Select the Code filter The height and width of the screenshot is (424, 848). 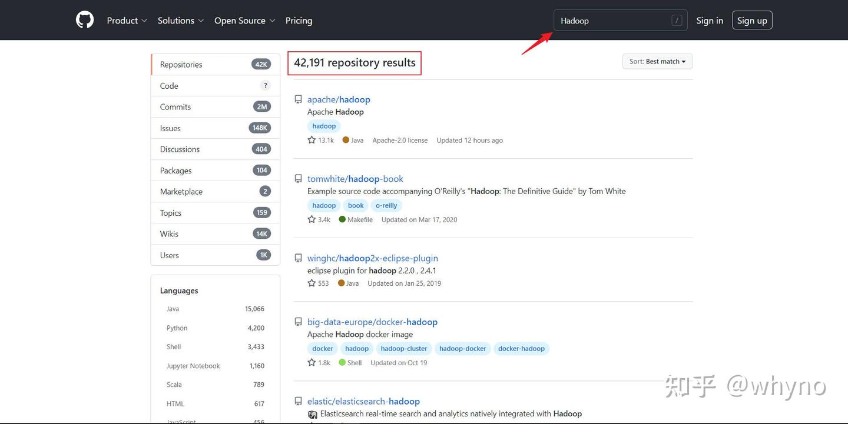tap(216, 86)
